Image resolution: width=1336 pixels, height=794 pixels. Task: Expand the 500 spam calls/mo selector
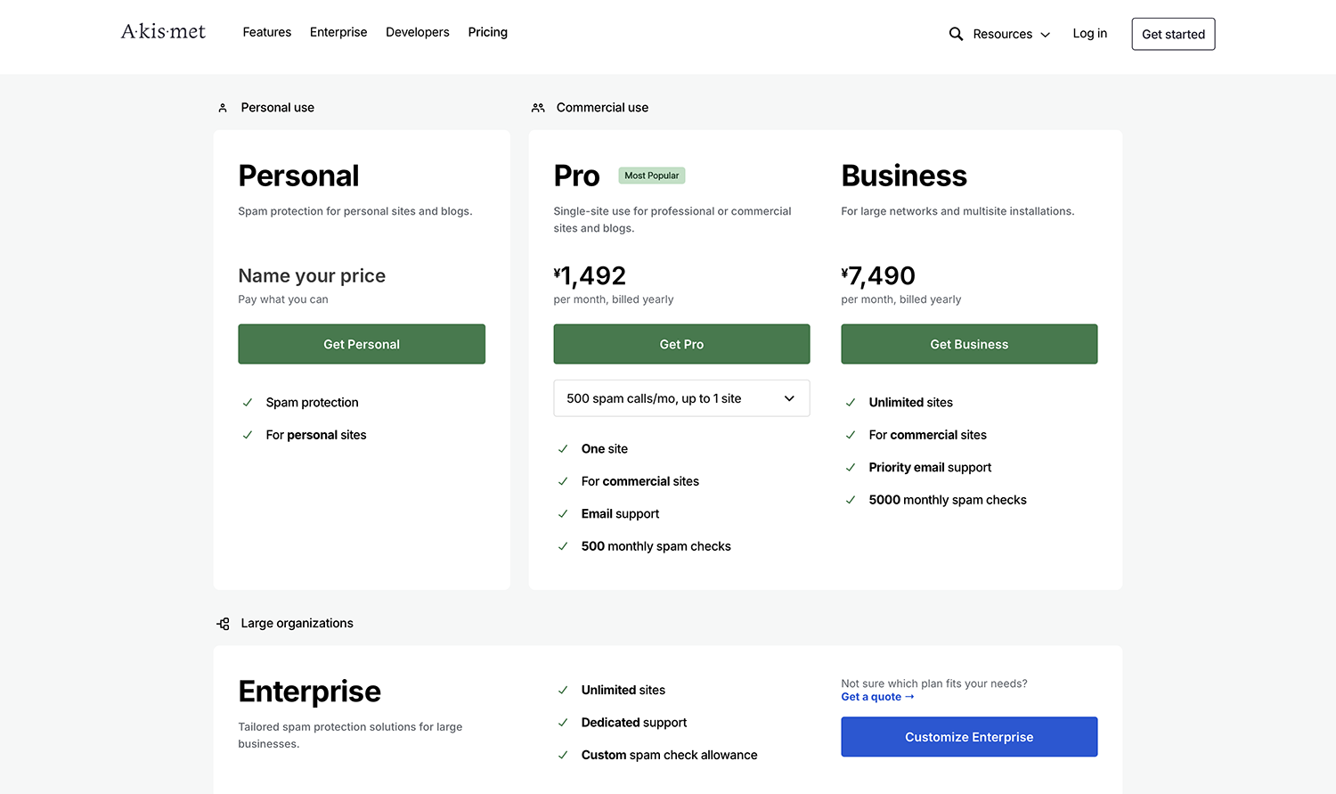(681, 398)
